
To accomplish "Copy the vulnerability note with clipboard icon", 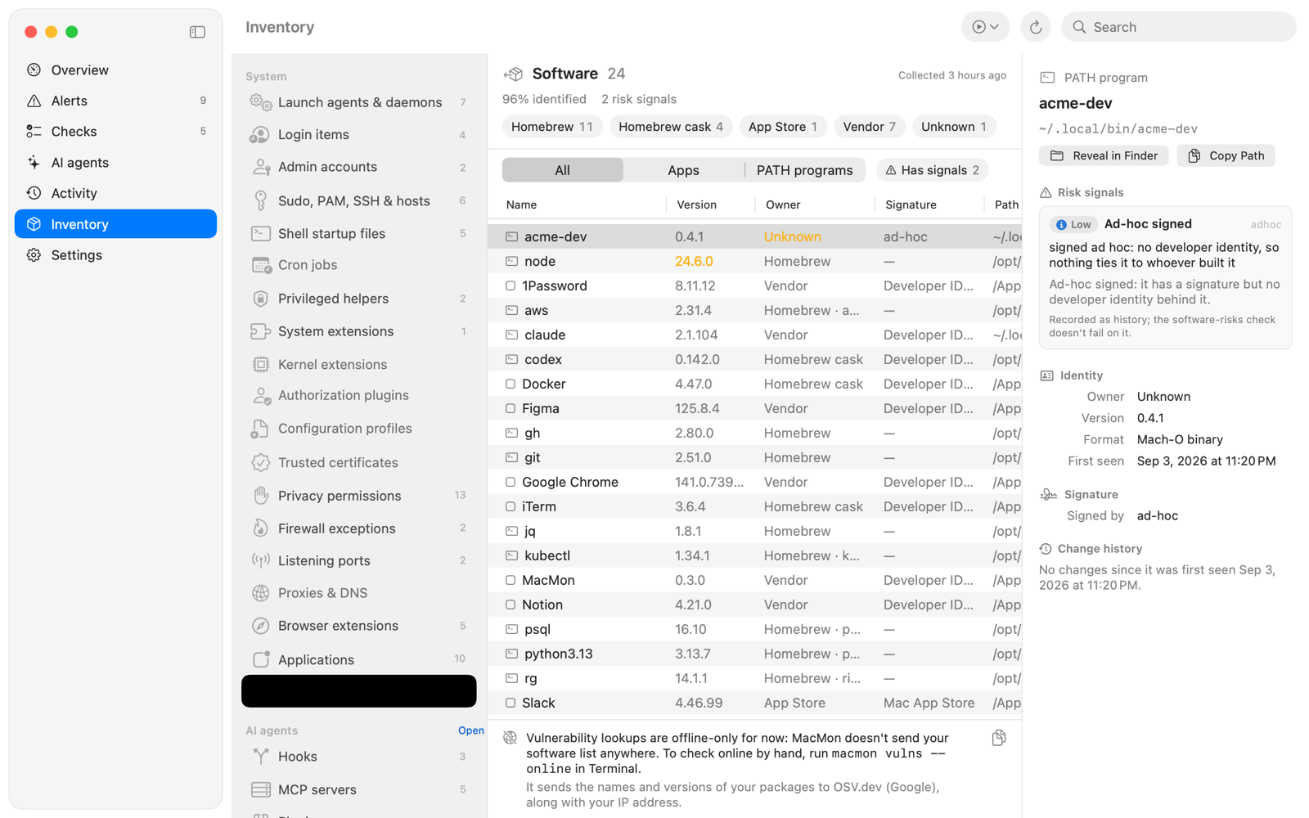I will (x=999, y=738).
